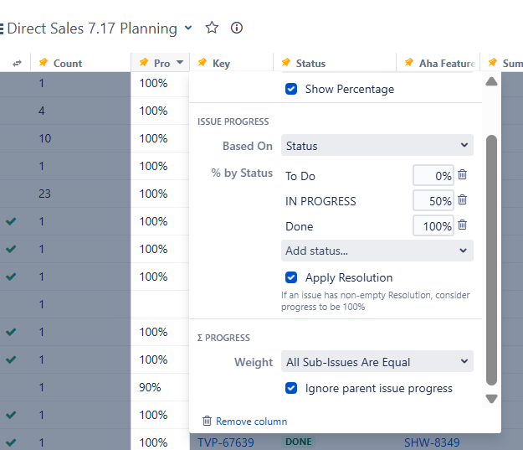Open the Add status dropdown
The image size is (523, 450).
(x=377, y=251)
